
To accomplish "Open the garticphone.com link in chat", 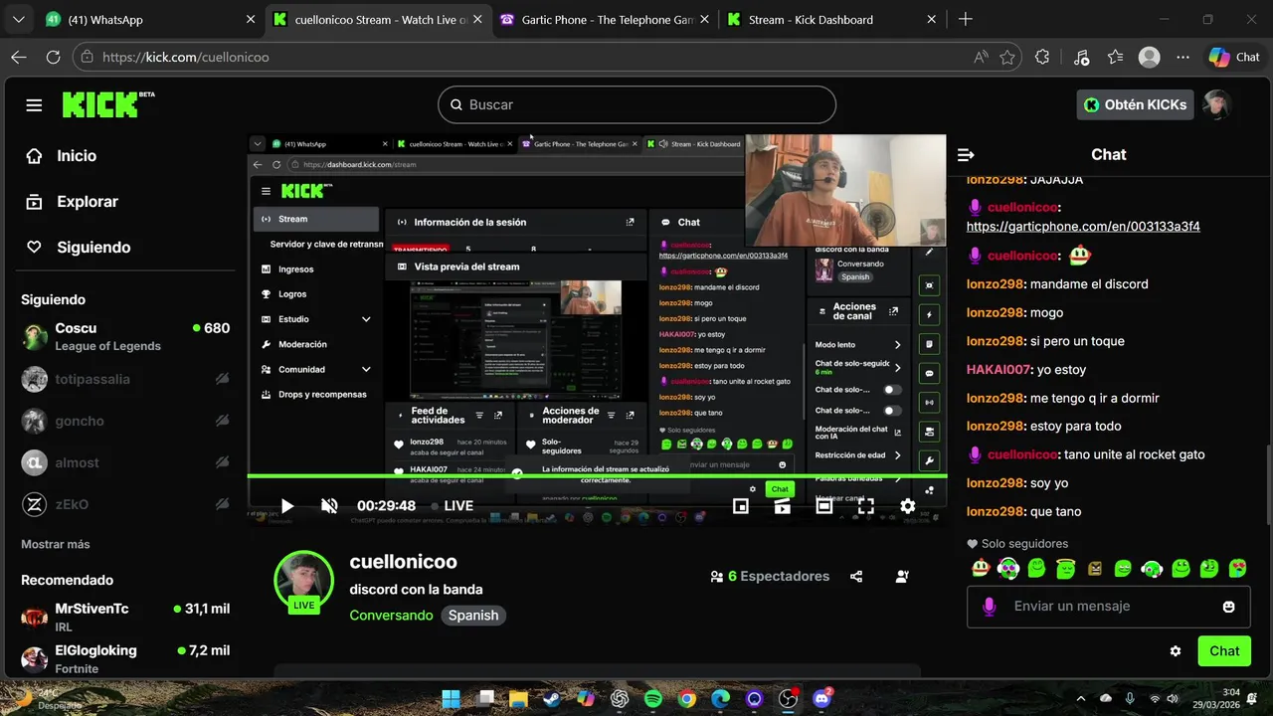I will tap(1083, 226).
